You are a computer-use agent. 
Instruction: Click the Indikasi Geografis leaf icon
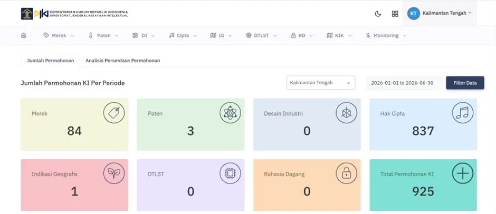point(114,173)
